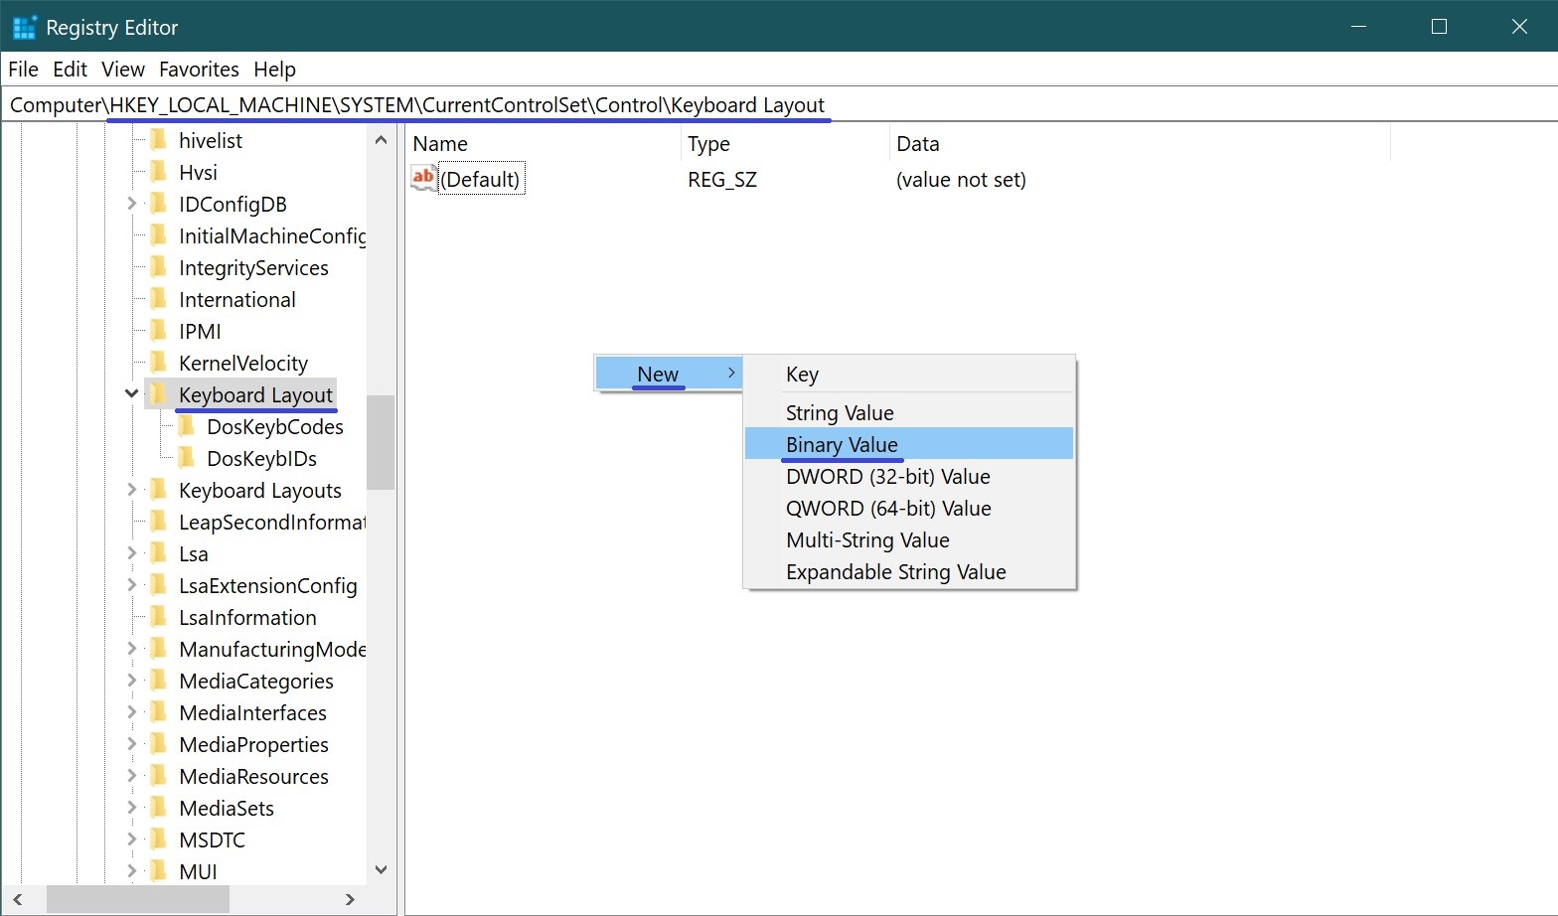Click the IPMI folder icon

point(158,331)
